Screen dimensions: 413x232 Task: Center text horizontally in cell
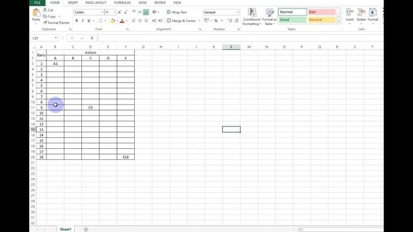pos(140,21)
